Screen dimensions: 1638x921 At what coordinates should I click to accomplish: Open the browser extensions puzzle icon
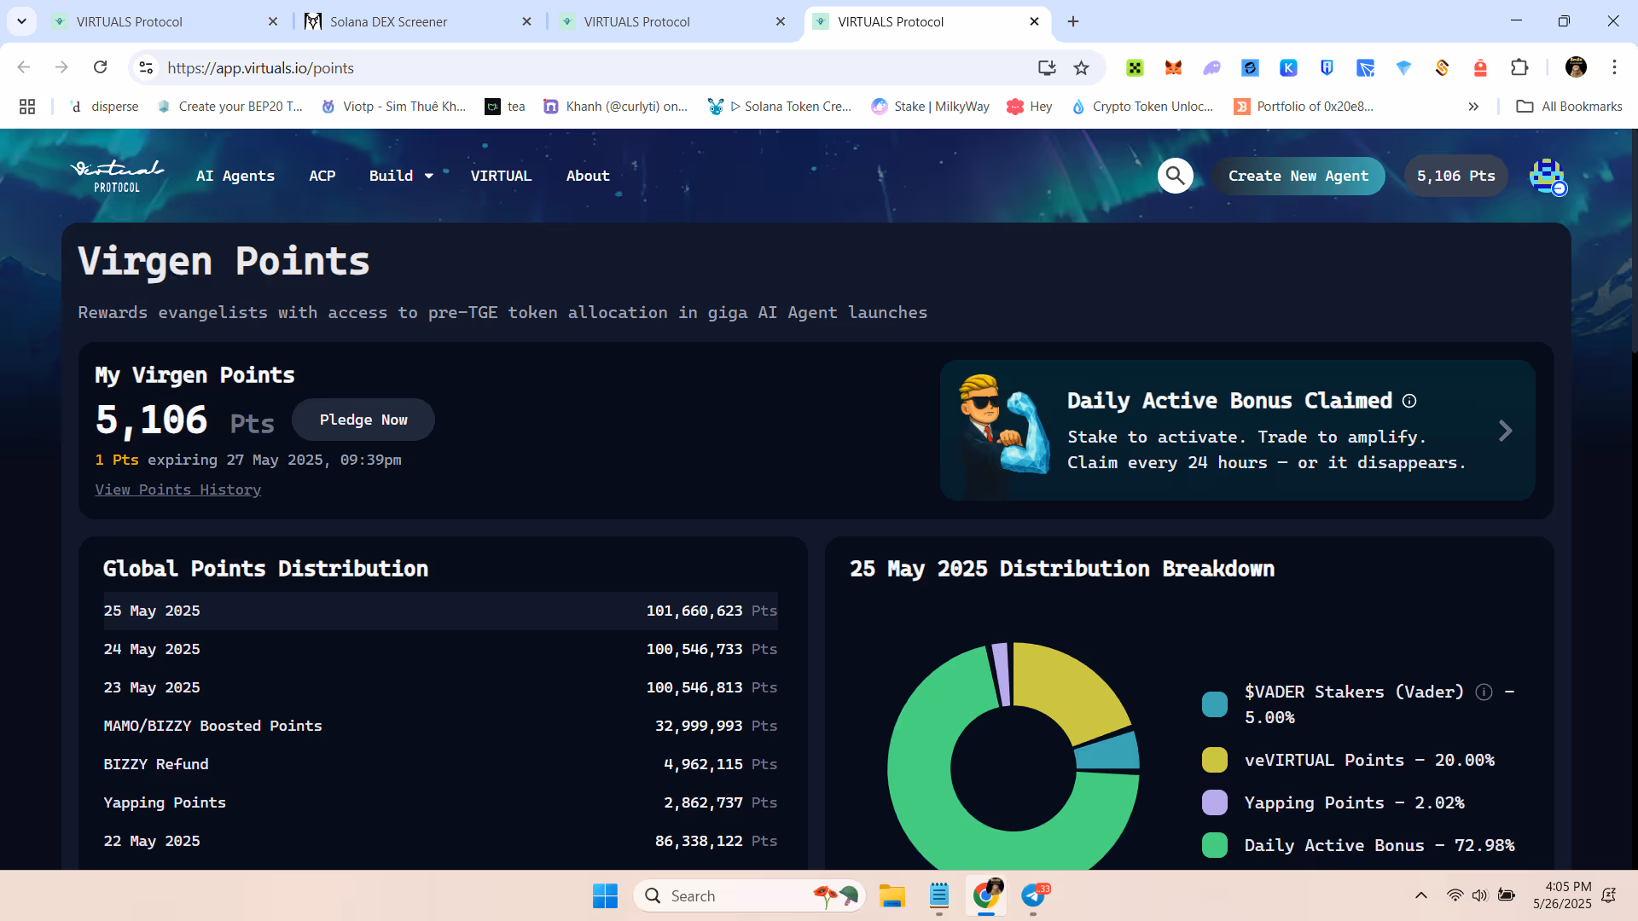[x=1519, y=68]
